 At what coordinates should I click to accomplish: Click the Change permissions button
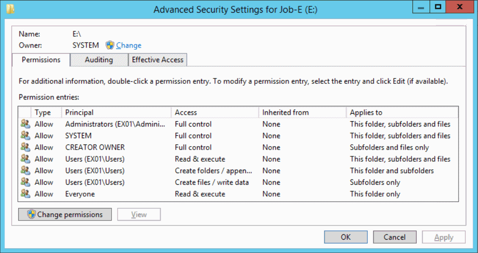[x=65, y=214]
